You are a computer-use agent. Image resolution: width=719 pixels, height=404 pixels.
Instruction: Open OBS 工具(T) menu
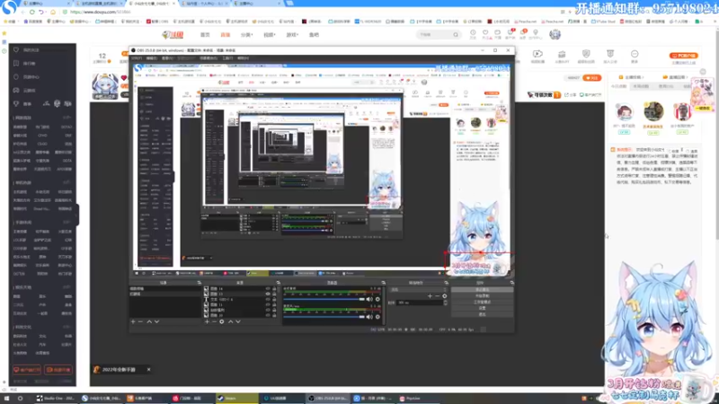pos(228,58)
